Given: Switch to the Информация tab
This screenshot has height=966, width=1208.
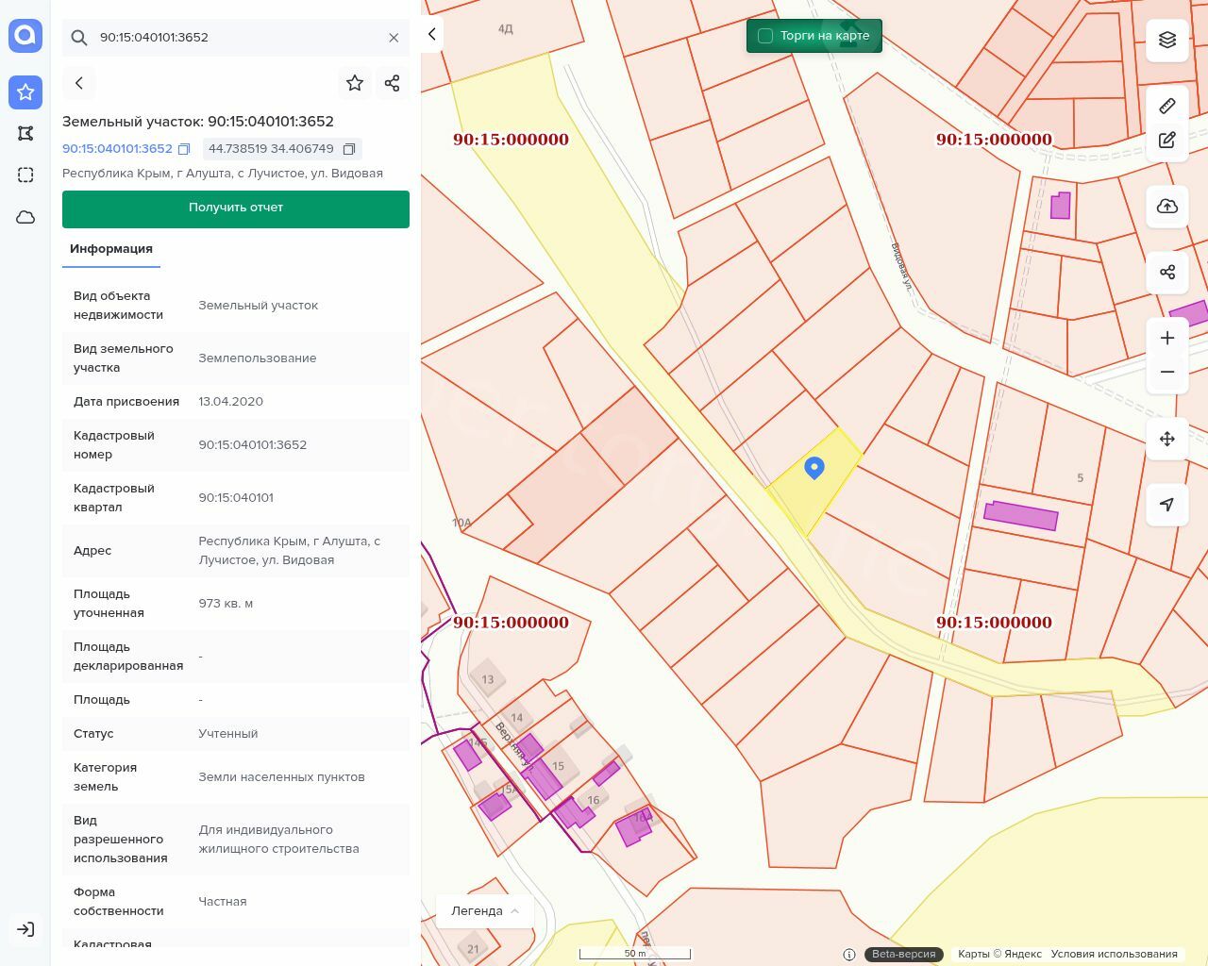Looking at the screenshot, I should (111, 249).
